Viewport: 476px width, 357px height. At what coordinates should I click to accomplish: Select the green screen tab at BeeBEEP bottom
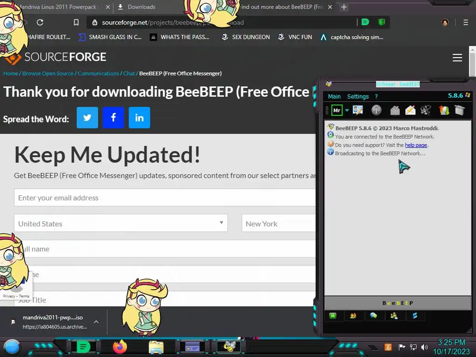[x=333, y=316]
